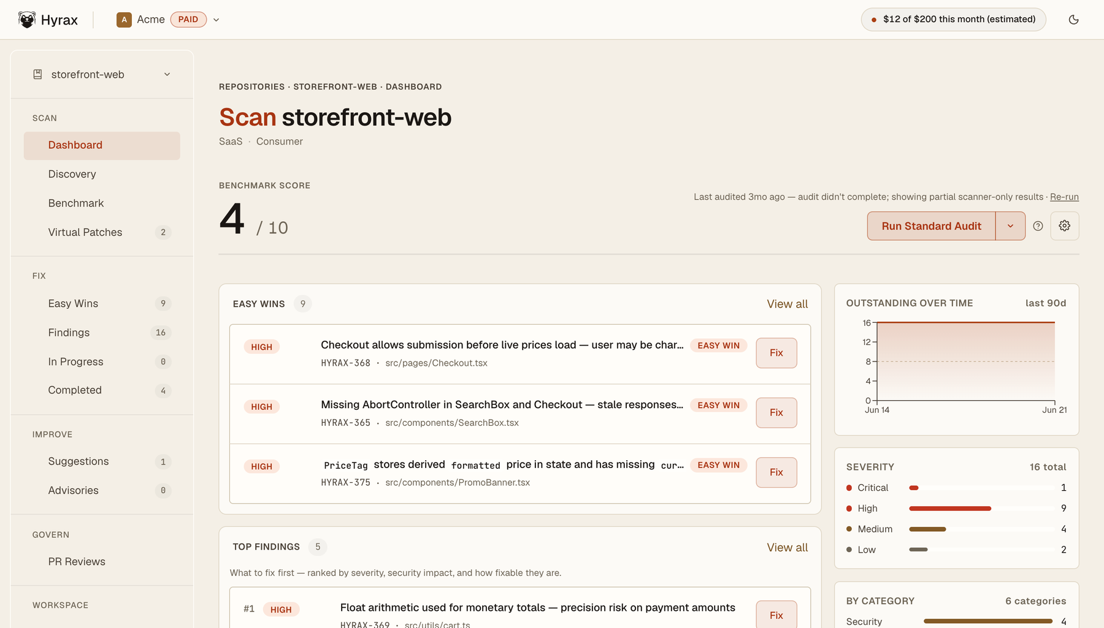Open audit settings gear icon

point(1065,226)
